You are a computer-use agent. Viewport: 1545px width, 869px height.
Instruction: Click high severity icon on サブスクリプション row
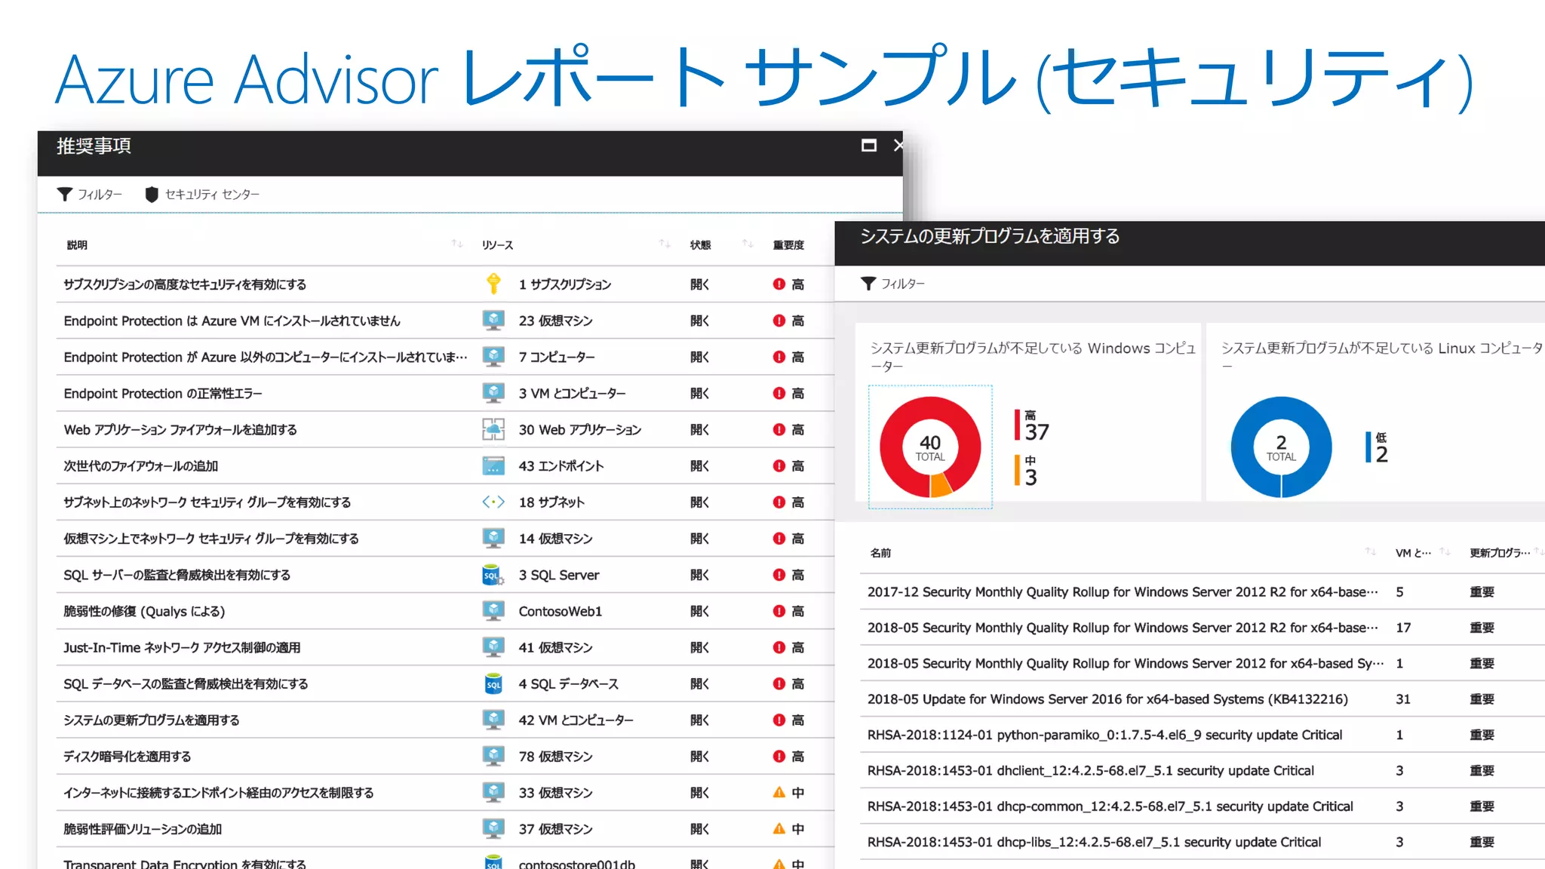pyautogui.click(x=779, y=284)
